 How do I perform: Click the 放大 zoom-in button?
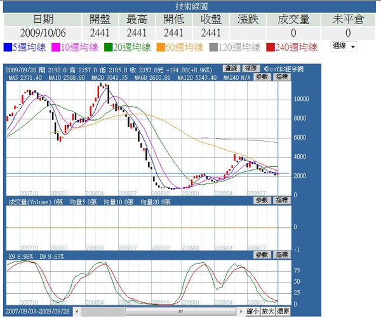(268, 311)
